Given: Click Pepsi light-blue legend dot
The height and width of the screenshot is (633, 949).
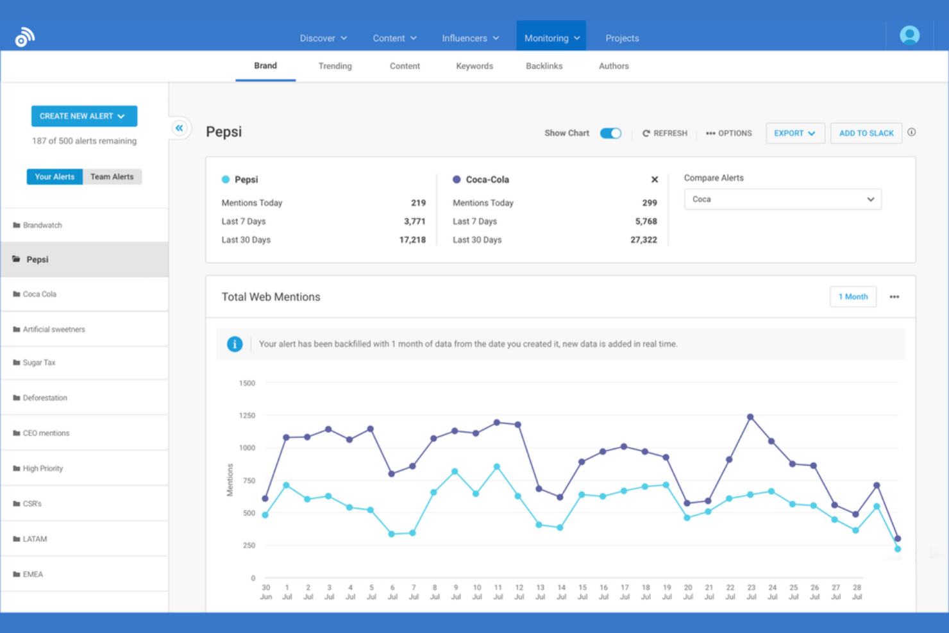Looking at the screenshot, I should point(226,180).
